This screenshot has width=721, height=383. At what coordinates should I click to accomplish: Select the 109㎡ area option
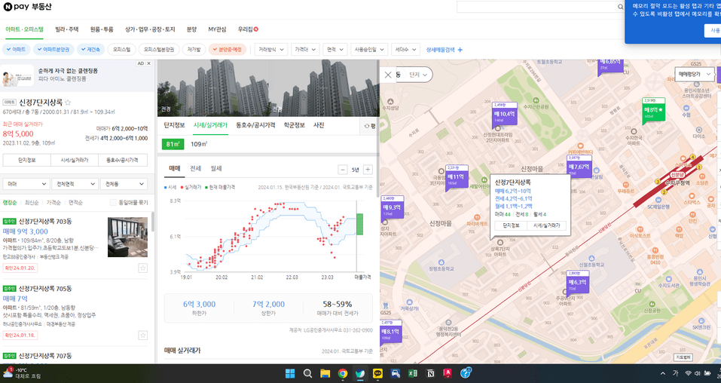tap(199, 144)
